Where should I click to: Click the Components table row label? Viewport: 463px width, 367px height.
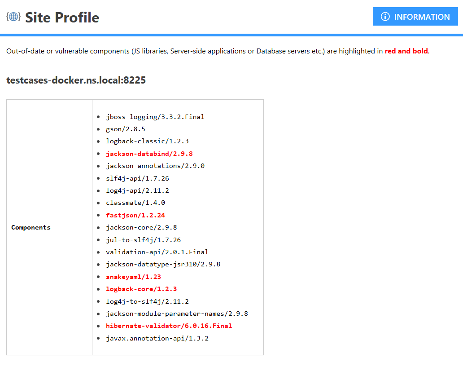click(x=31, y=227)
